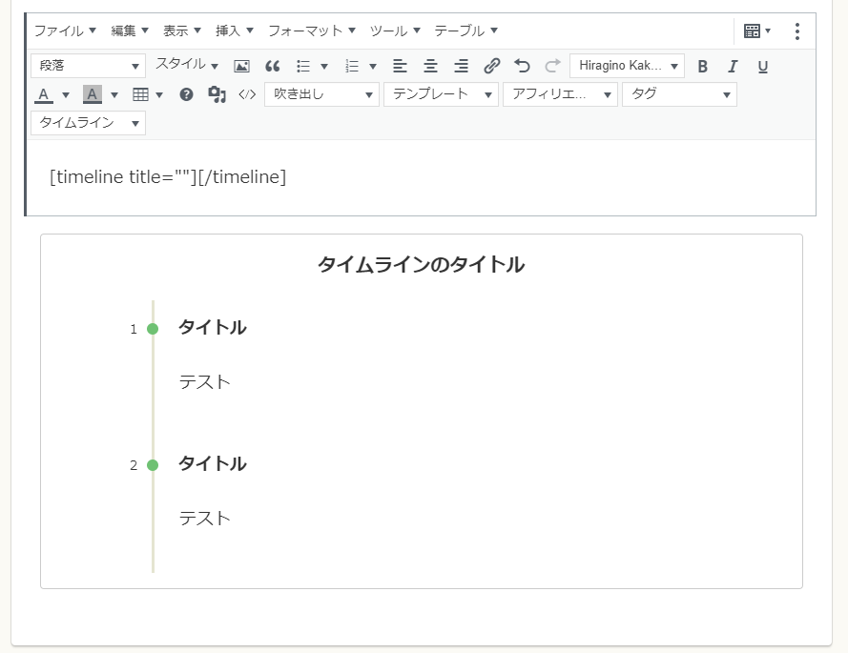Click the first タイトル heading in the timeline
Image resolution: width=848 pixels, height=653 pixels.
(x=213, y=327)
